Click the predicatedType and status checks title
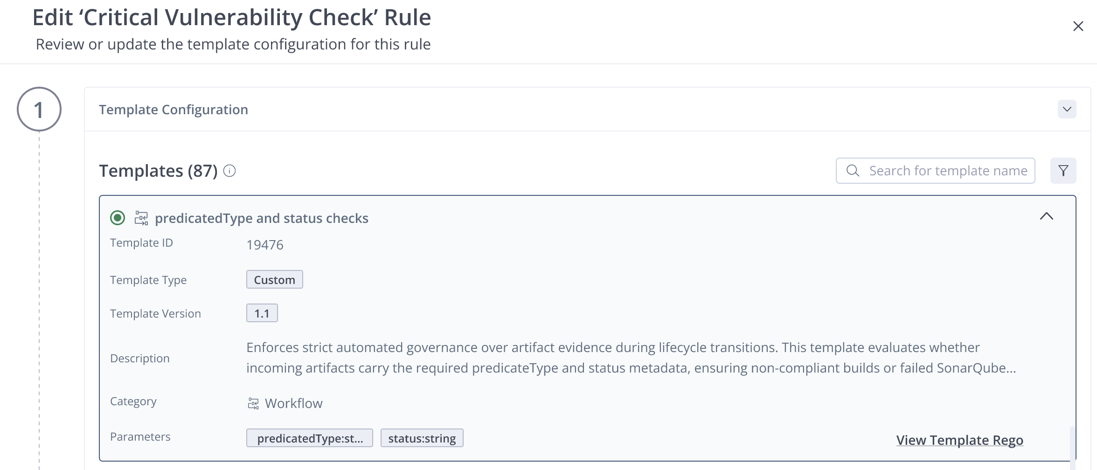 tap(262, 218)
